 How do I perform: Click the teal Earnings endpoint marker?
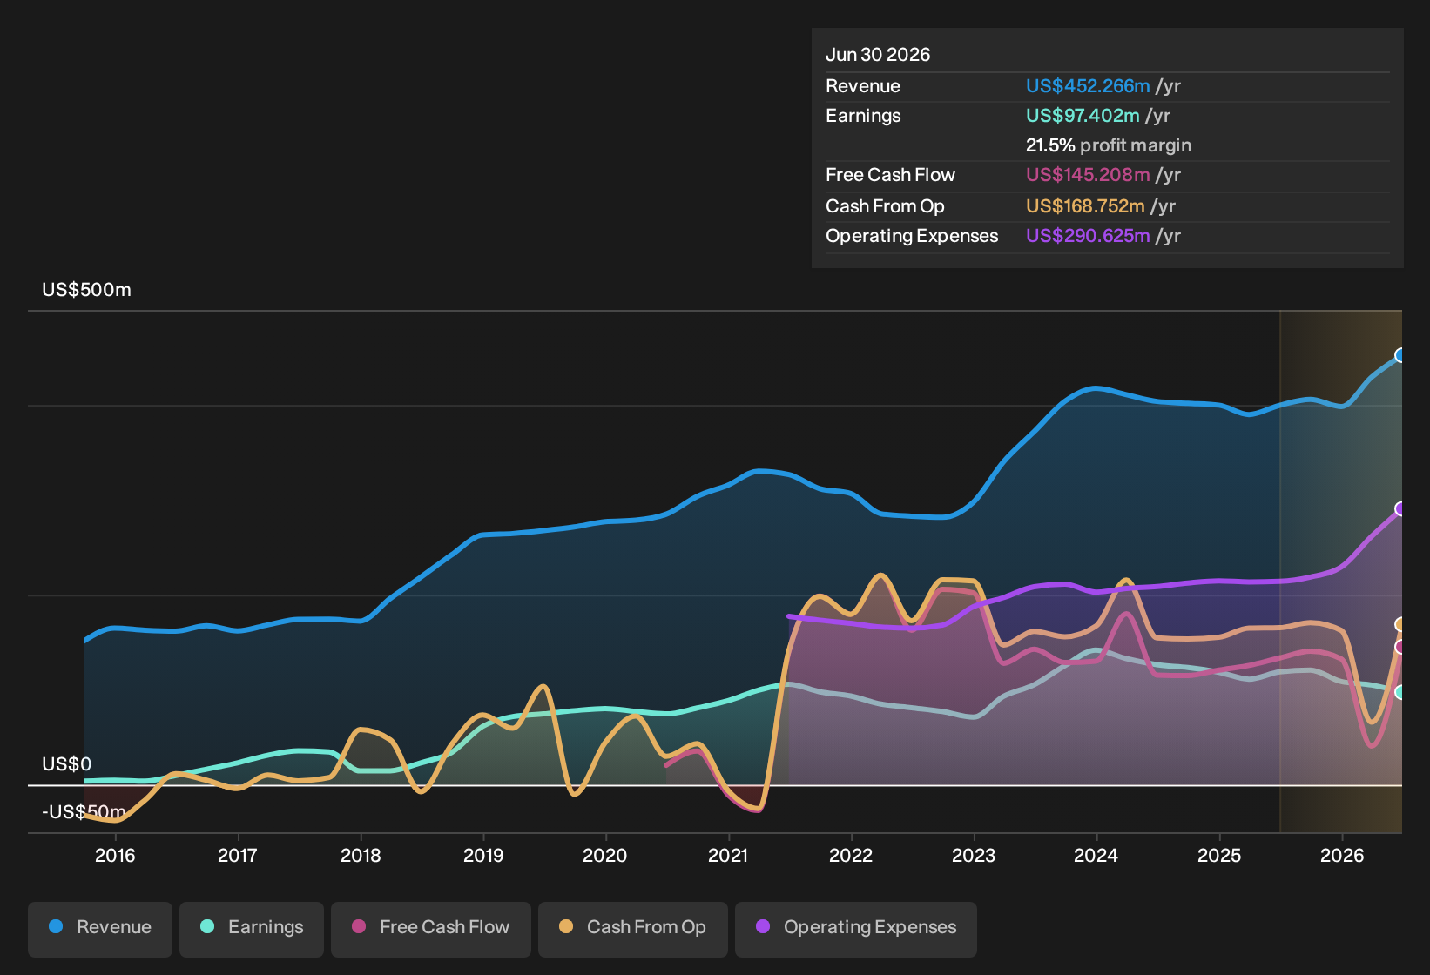(1400, 692)
